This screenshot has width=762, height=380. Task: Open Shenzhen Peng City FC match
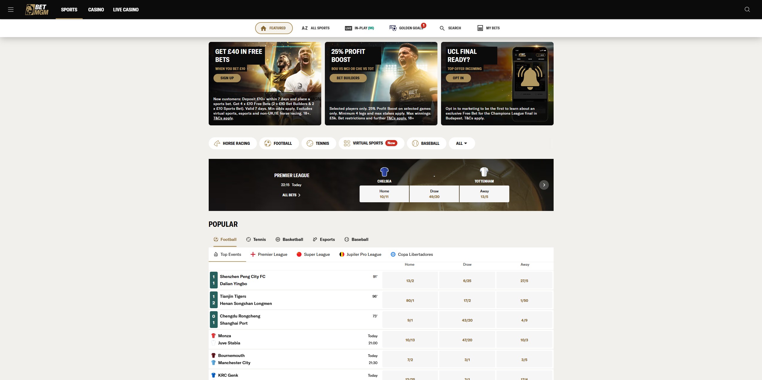click(295, 280)
